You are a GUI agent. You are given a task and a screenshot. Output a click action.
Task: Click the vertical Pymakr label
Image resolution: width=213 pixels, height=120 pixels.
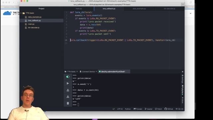click(183, 90)
